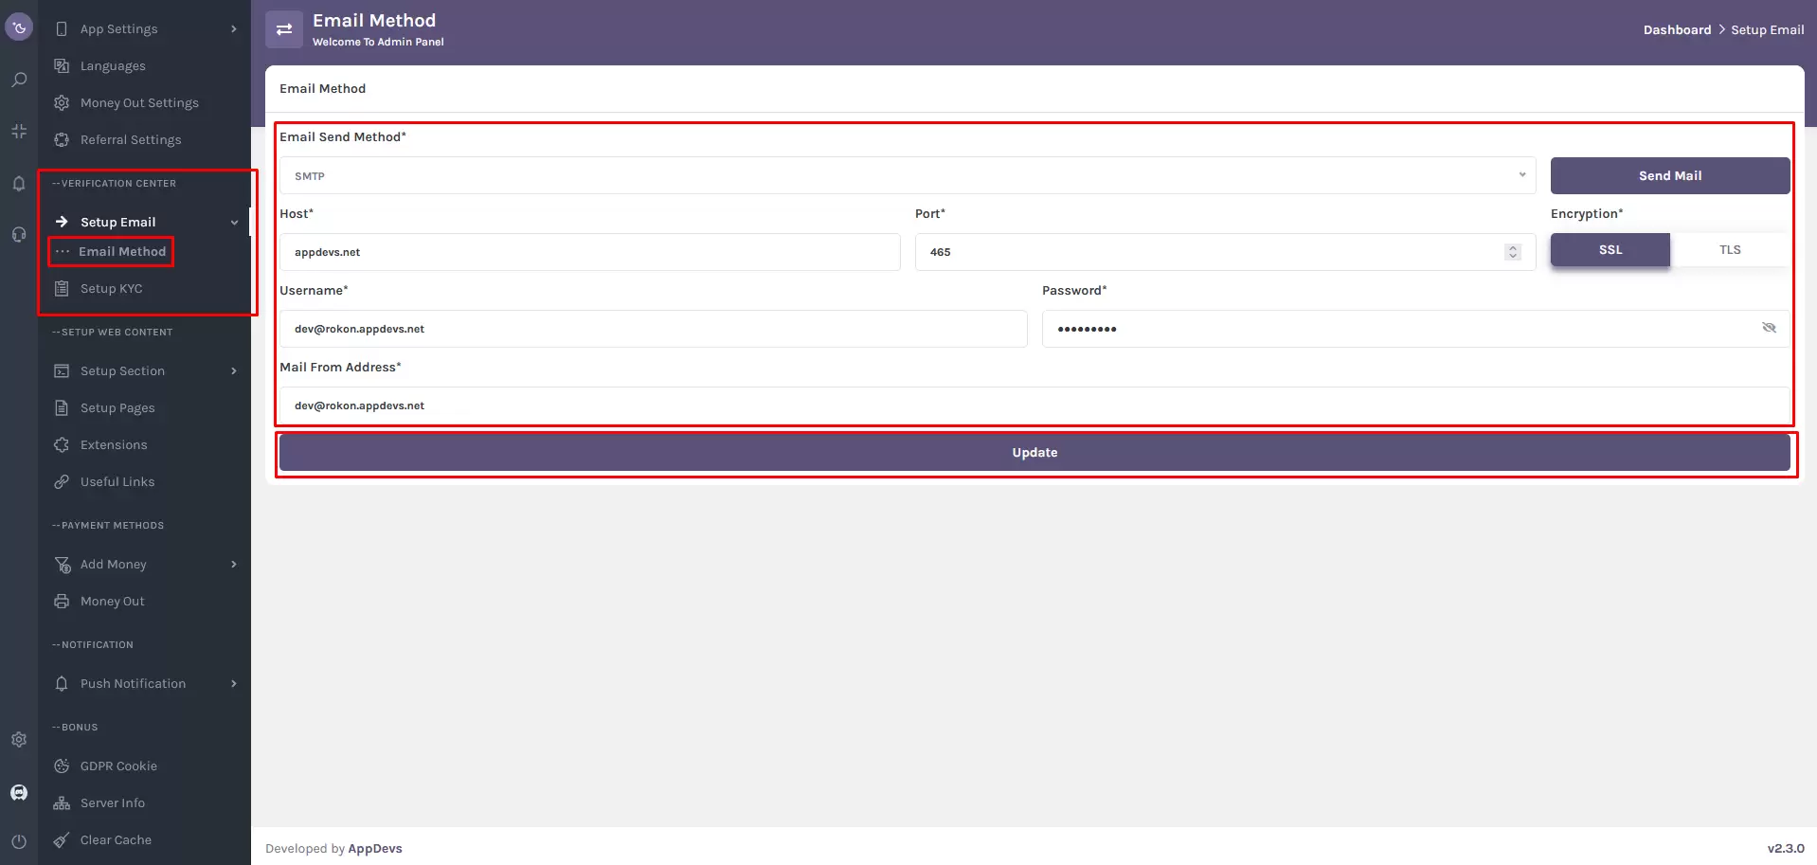The image size is (1817, 865).
Task: Click the Update button
Action: (x=1034, y=453)
